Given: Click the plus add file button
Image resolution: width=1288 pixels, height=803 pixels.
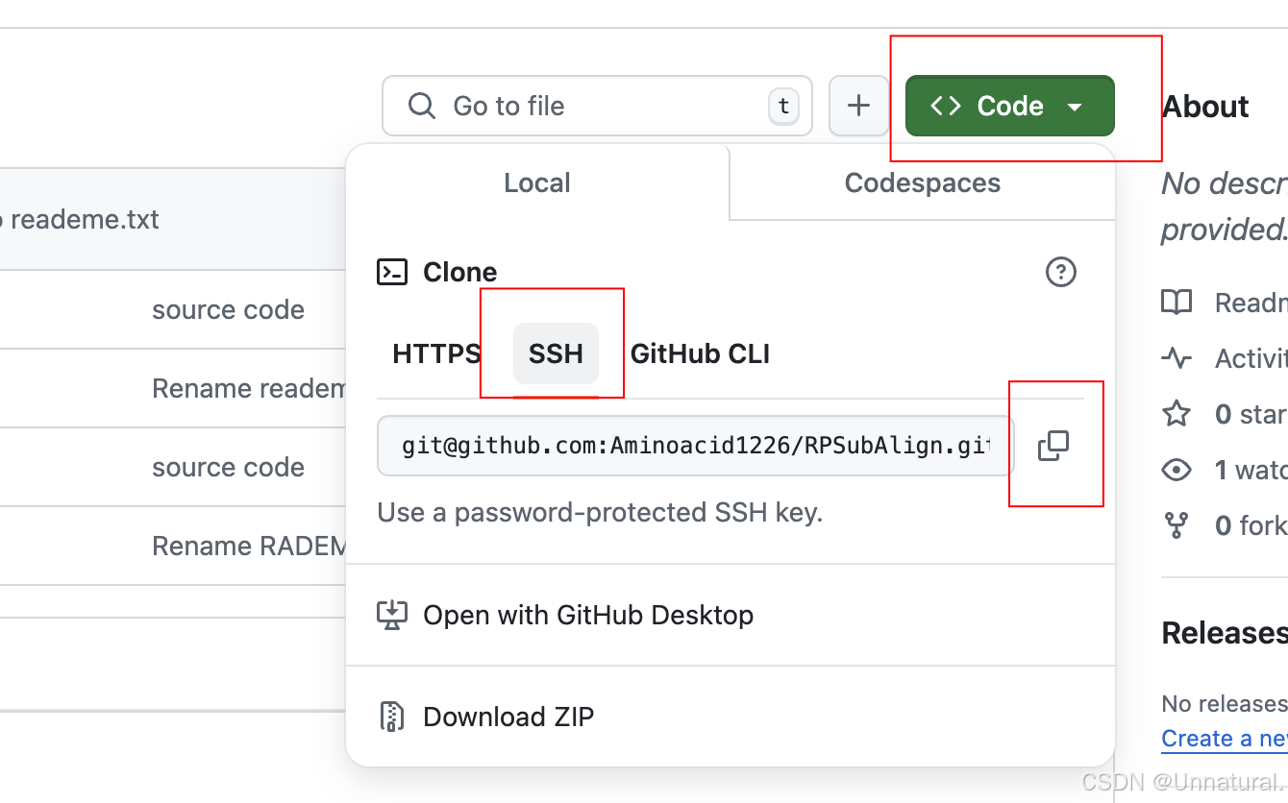Looking at the screenshot, I should click(x=858, y=106).
